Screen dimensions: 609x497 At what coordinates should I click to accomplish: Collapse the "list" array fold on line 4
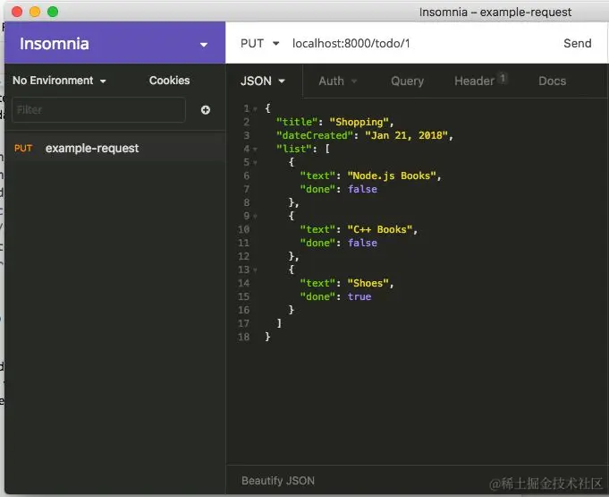255,150
